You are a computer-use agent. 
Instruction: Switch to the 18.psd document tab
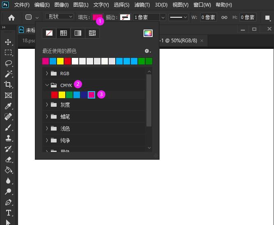29,41
